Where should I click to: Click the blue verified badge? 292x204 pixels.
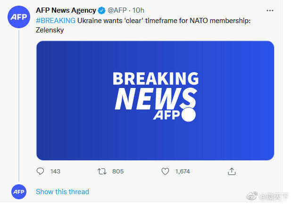click(101, 10)
